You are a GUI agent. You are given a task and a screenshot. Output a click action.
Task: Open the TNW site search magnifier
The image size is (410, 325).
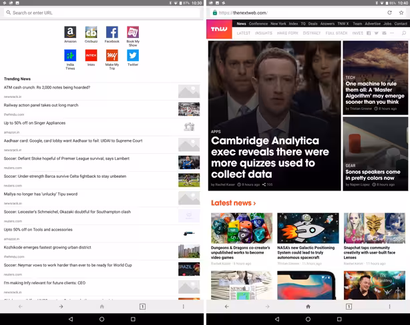pyautogui.click(x=404, y=33)
